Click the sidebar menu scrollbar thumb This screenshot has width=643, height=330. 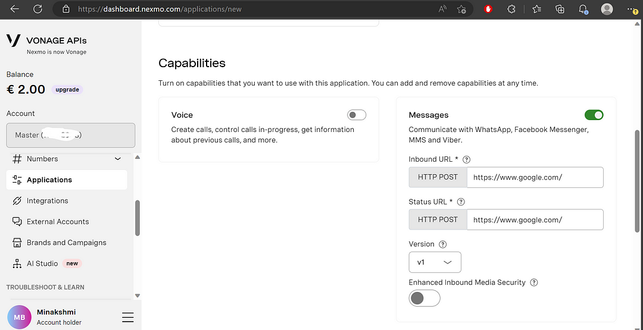tap(138, 218)
